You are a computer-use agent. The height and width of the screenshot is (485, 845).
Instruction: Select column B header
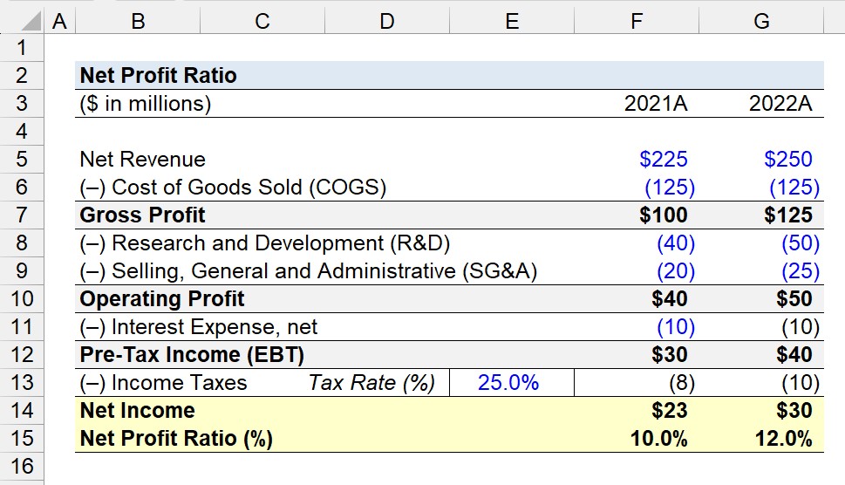[138, 21]
